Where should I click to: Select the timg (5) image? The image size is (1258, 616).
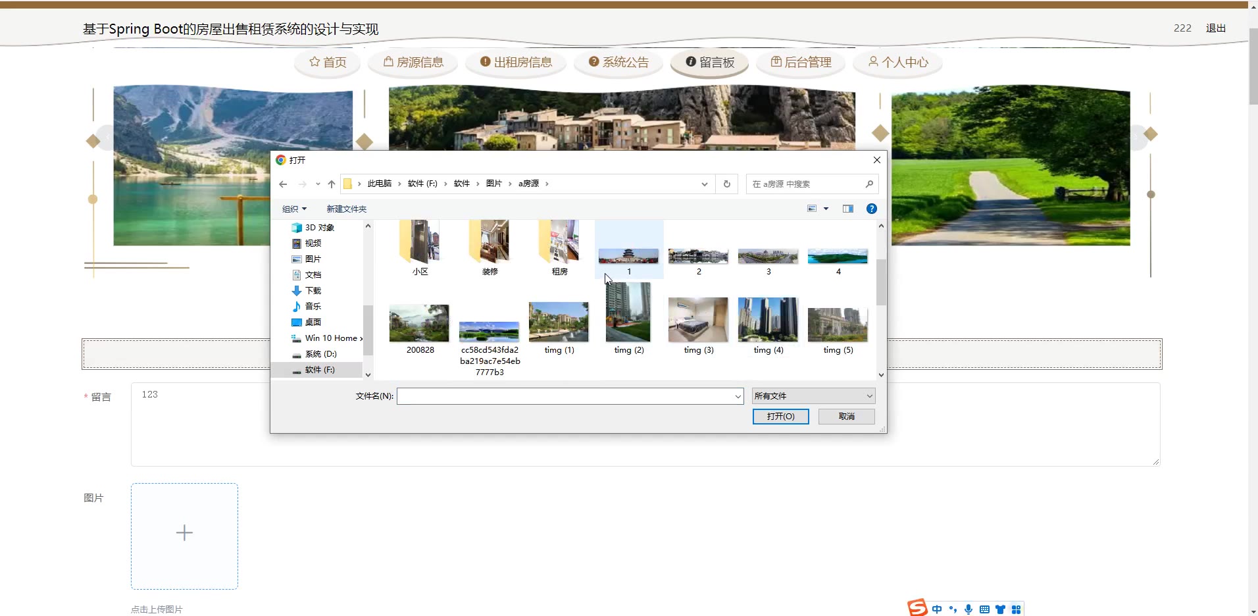[x=838, y=331]
